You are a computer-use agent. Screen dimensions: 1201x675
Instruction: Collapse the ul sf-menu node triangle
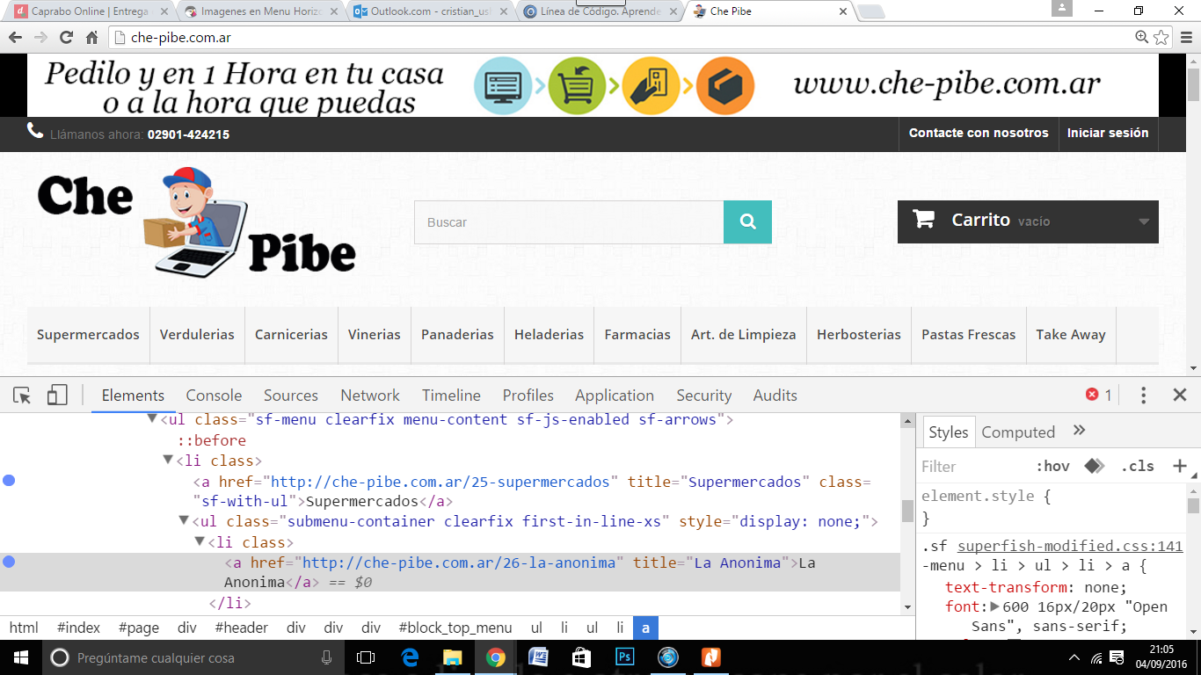click(x=152, y=420)
